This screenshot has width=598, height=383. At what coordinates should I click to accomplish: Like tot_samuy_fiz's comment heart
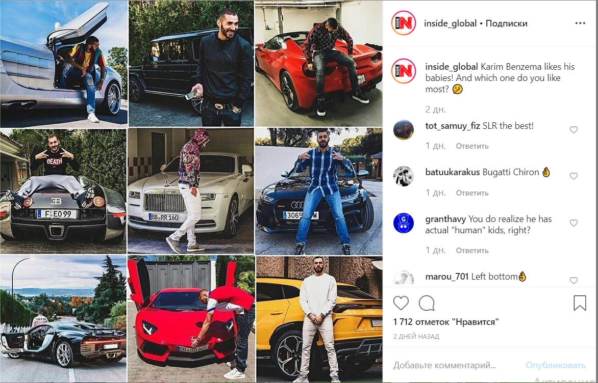click(x=574, y=130)
